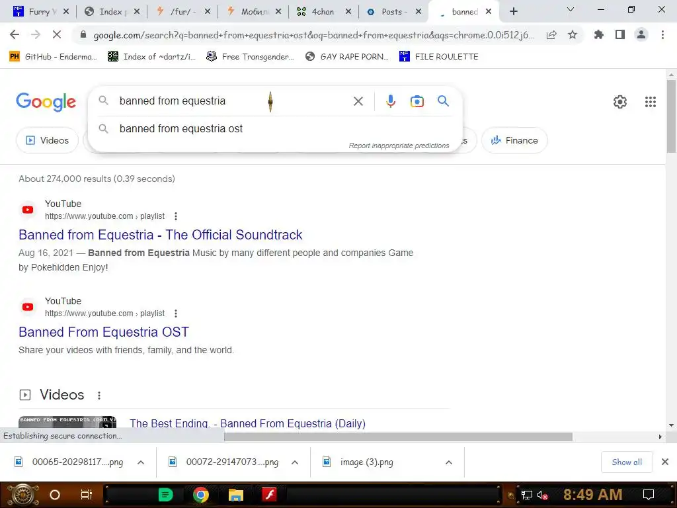Click the browser back arrow
Viewport: 677px width, 508px height.
pos(15,34)
